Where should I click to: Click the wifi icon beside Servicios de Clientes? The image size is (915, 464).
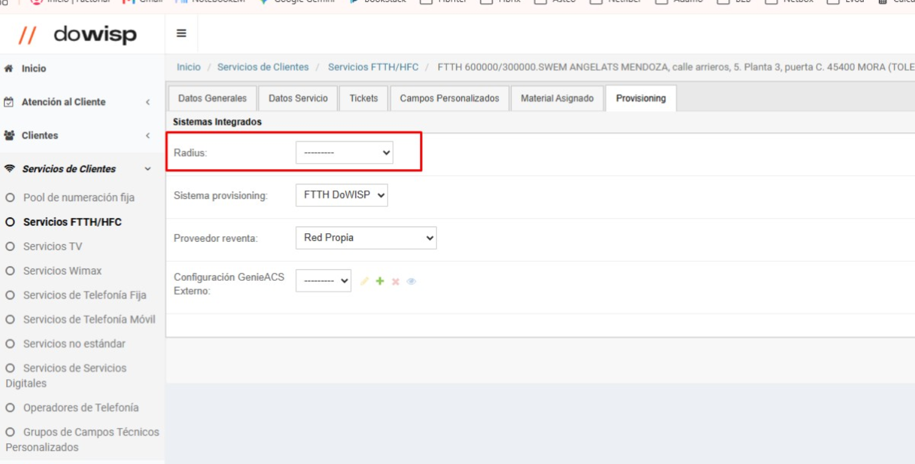click(9, 169)
